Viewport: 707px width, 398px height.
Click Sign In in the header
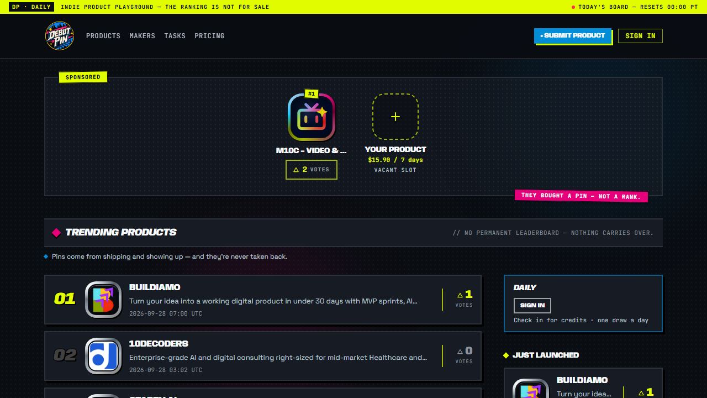pyautogui.click(x=640, y=36)
